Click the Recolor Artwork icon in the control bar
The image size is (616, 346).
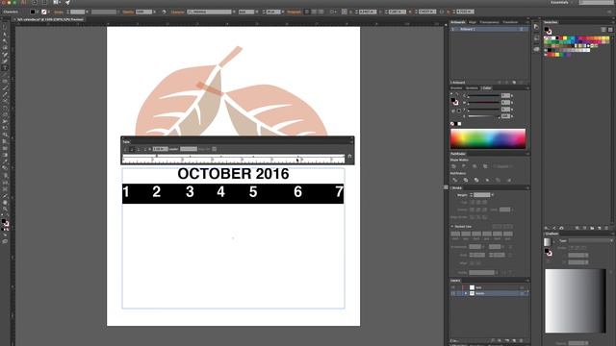click(x=164, y=12)
